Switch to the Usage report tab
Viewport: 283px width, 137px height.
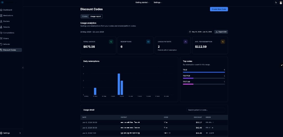[96, 16]
